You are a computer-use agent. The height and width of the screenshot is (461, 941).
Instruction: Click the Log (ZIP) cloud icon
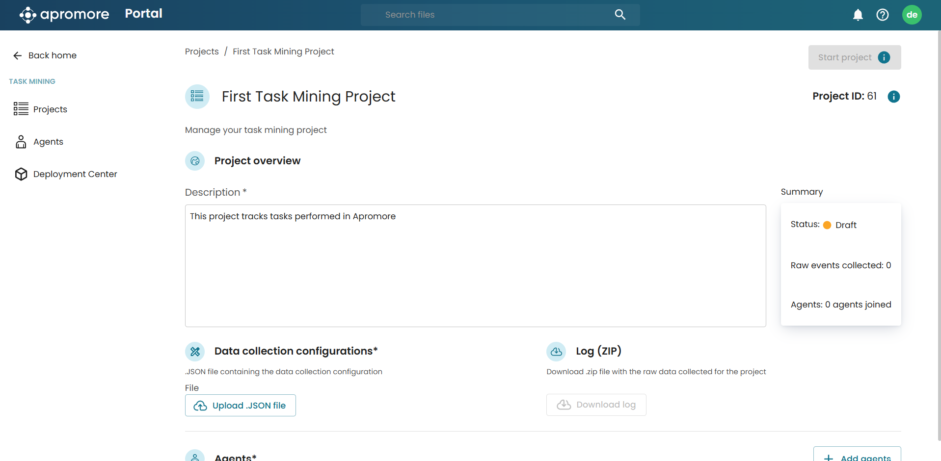[556, 352]
